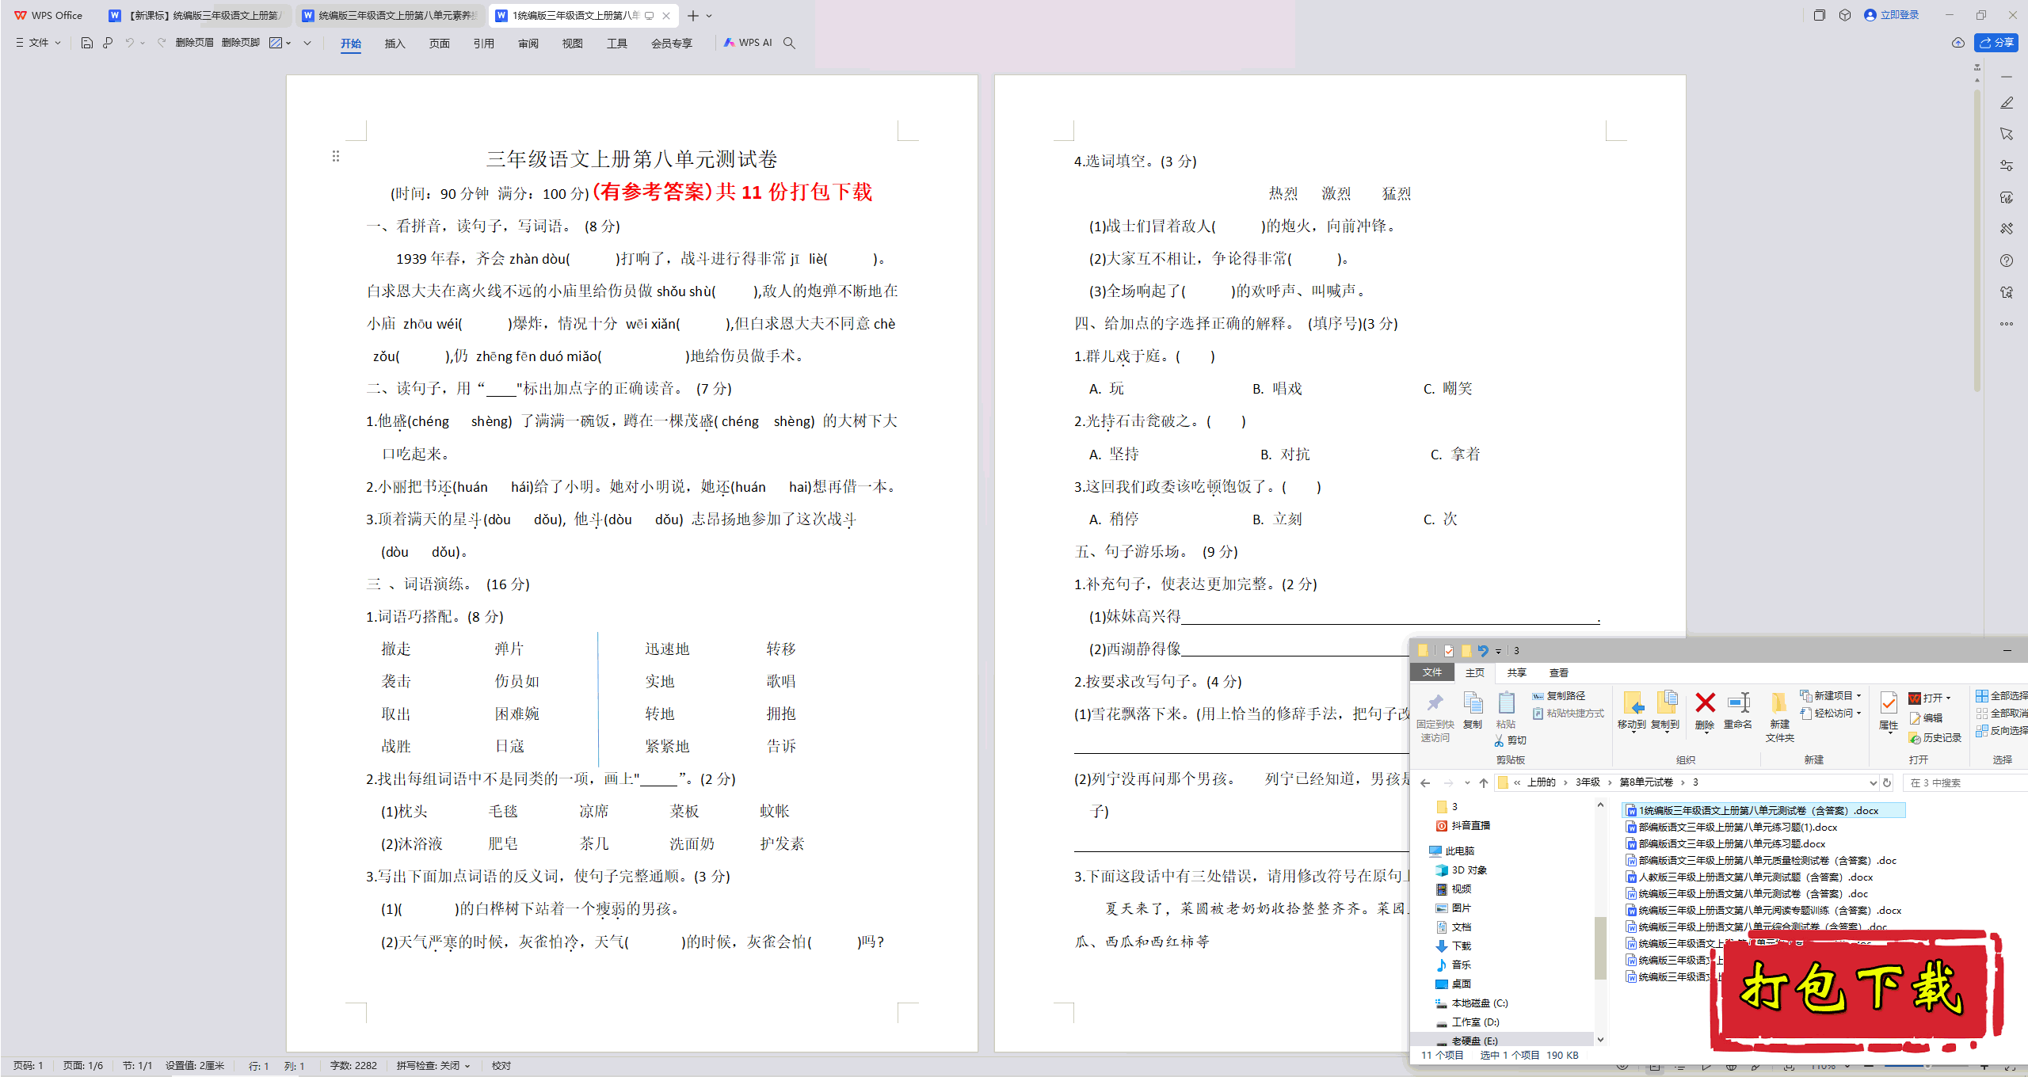Click the save icon in WPS toolbar

click(87, 43)
